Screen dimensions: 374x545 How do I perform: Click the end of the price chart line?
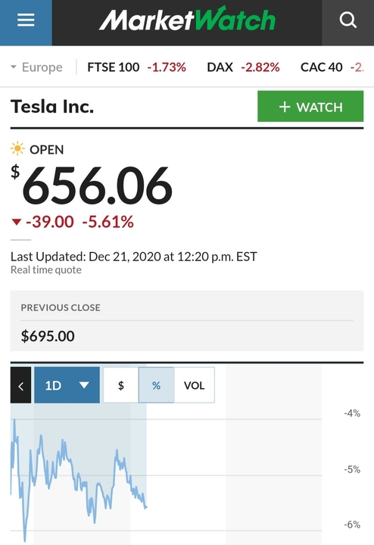[x=146, y=507]
